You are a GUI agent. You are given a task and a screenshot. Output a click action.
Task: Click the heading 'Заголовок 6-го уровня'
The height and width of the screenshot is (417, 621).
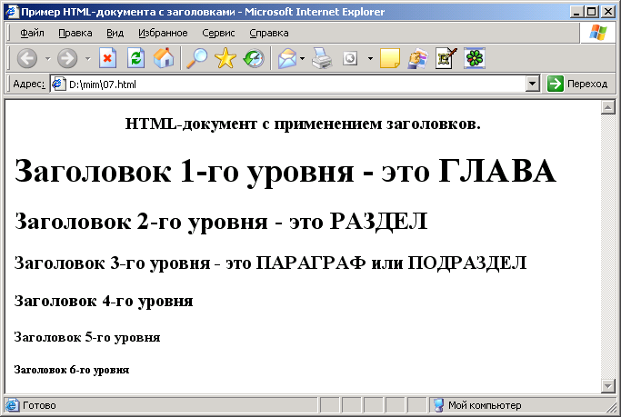pos(72,370)
